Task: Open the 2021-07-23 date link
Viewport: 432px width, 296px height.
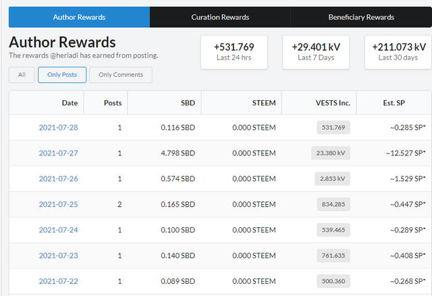Action: coord(59,255)
